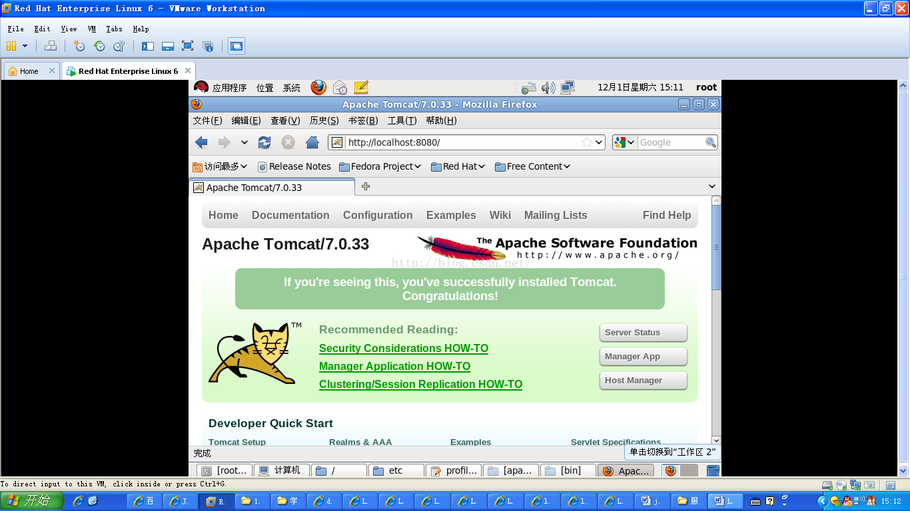Click the mail envelope launcher in GNOME panel
The height and width of the screenshot is (511, 910).
340,87
